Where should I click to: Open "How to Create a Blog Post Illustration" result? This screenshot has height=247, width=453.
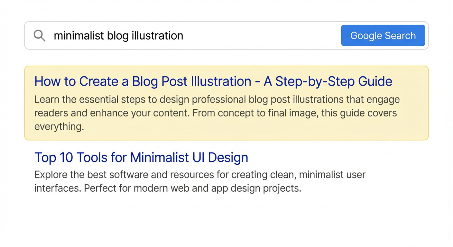[213, 81]
